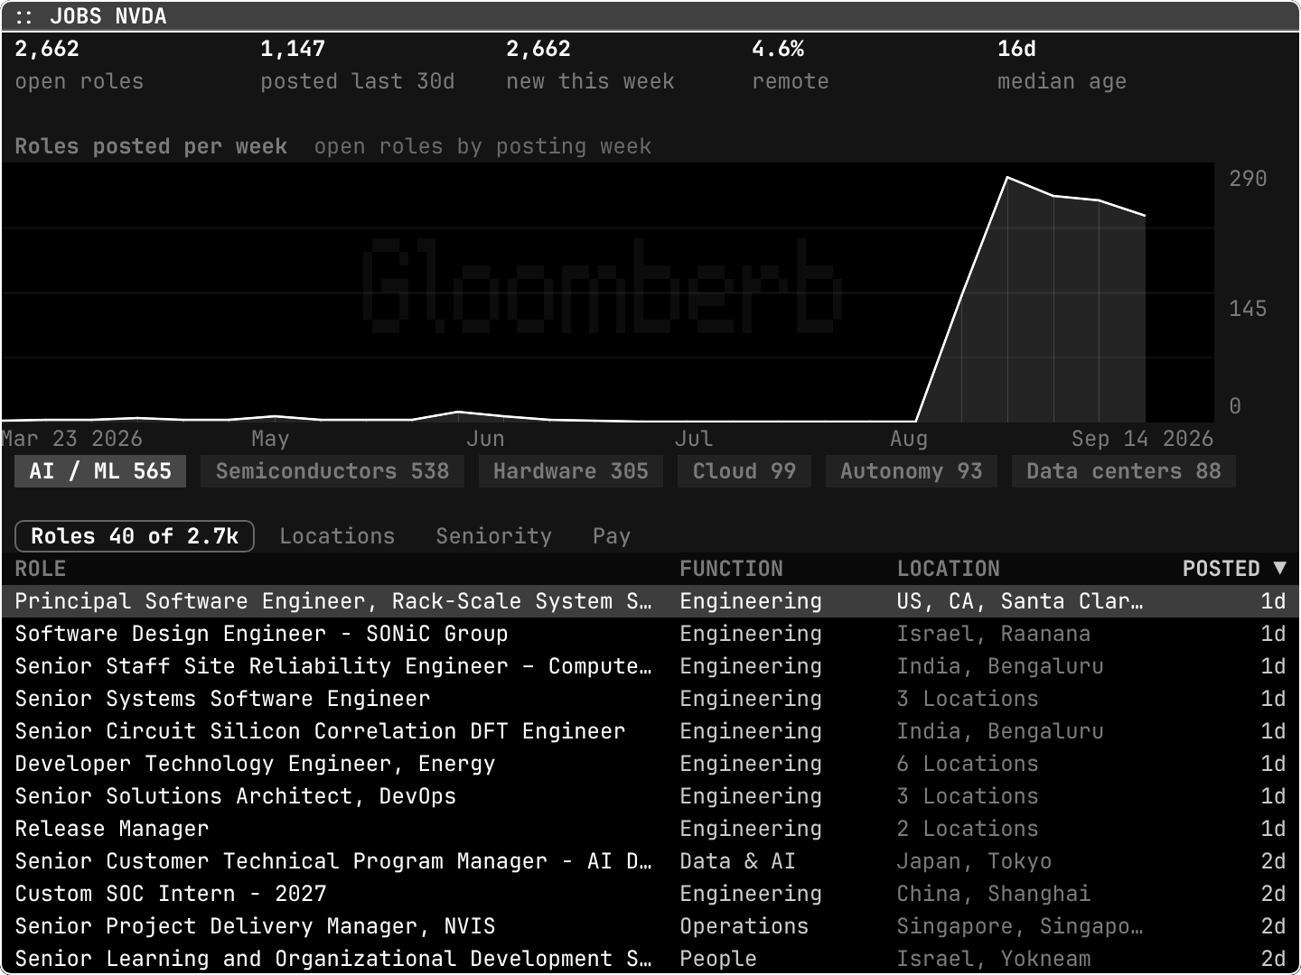The height and width of the screenshot is (975, 1301).
Task: Open Senior Systems Software Engineer role
Action: [x=650, y=699]
